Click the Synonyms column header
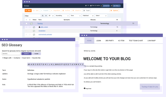 coord(67,20)
